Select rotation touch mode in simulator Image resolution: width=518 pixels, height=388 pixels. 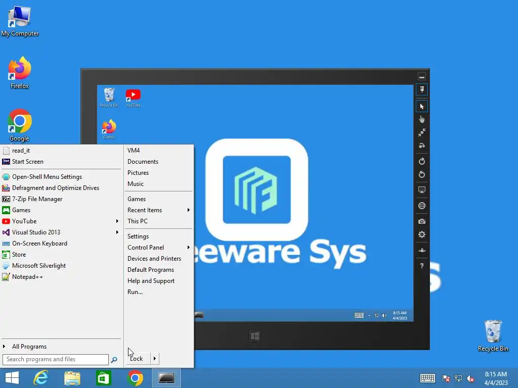click(x=422, y=145)
